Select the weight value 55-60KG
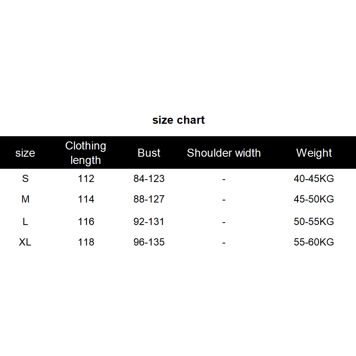 click(x=314, y=242)
